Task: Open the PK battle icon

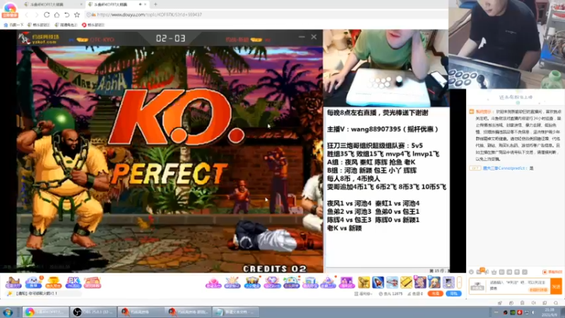Action: coord(73,282)
